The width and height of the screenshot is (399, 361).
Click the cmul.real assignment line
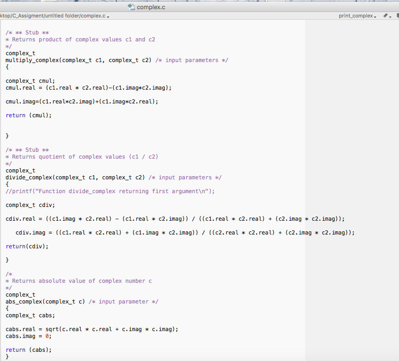pyautogui.click(x=88, y=87)
